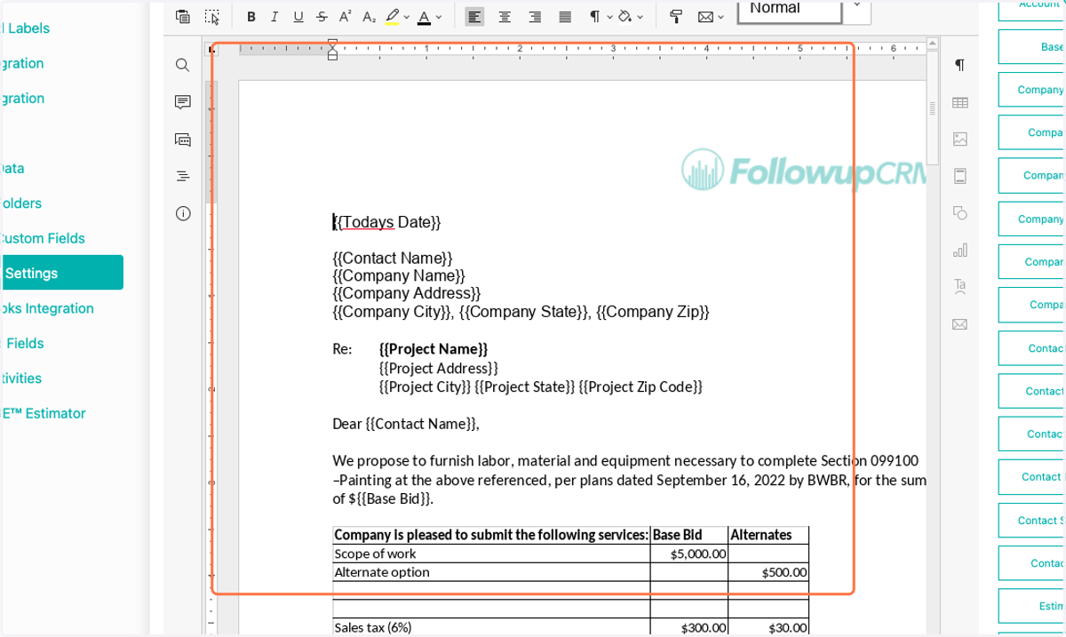Open the Estimator sidebar item
This screenshot has height=637, width=1066.
click(x=43, y=413)
